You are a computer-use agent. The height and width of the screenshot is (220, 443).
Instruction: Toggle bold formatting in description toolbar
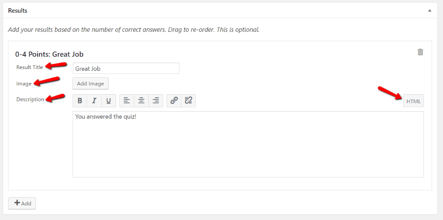coord(80,101)
